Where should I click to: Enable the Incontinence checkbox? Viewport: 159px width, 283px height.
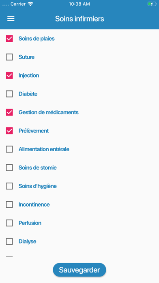(9, 205)
